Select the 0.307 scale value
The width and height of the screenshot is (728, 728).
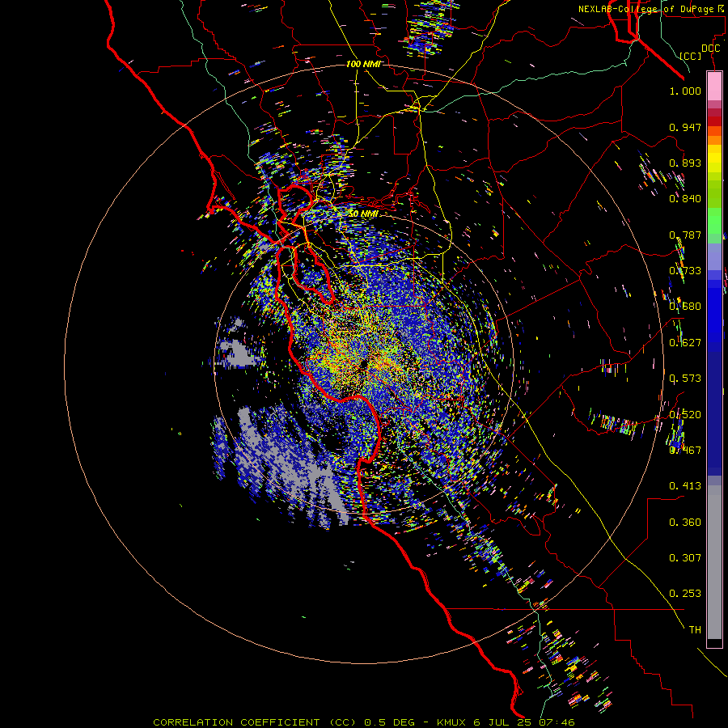[685, 558]
